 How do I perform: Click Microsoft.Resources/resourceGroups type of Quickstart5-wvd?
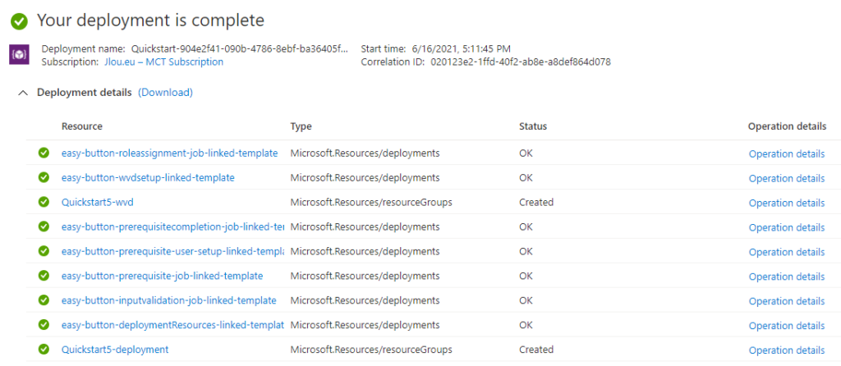[371, 203]
